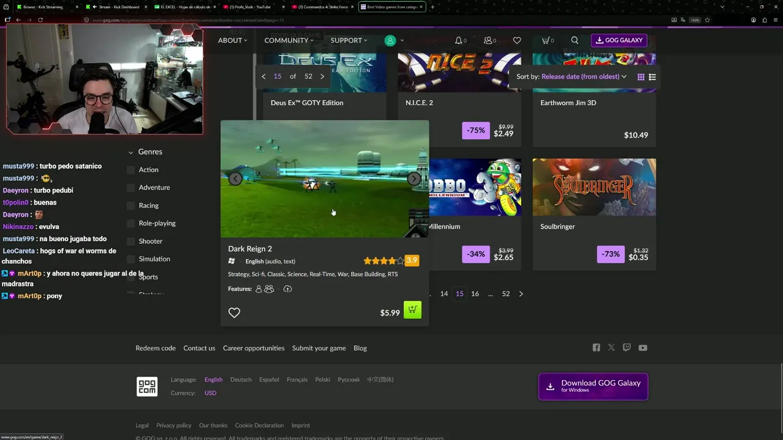The width and height of the screenshot is (783, 440).
Task: Switch to EL EXCEL spreadsheet tab
Action: pos(185,7)
